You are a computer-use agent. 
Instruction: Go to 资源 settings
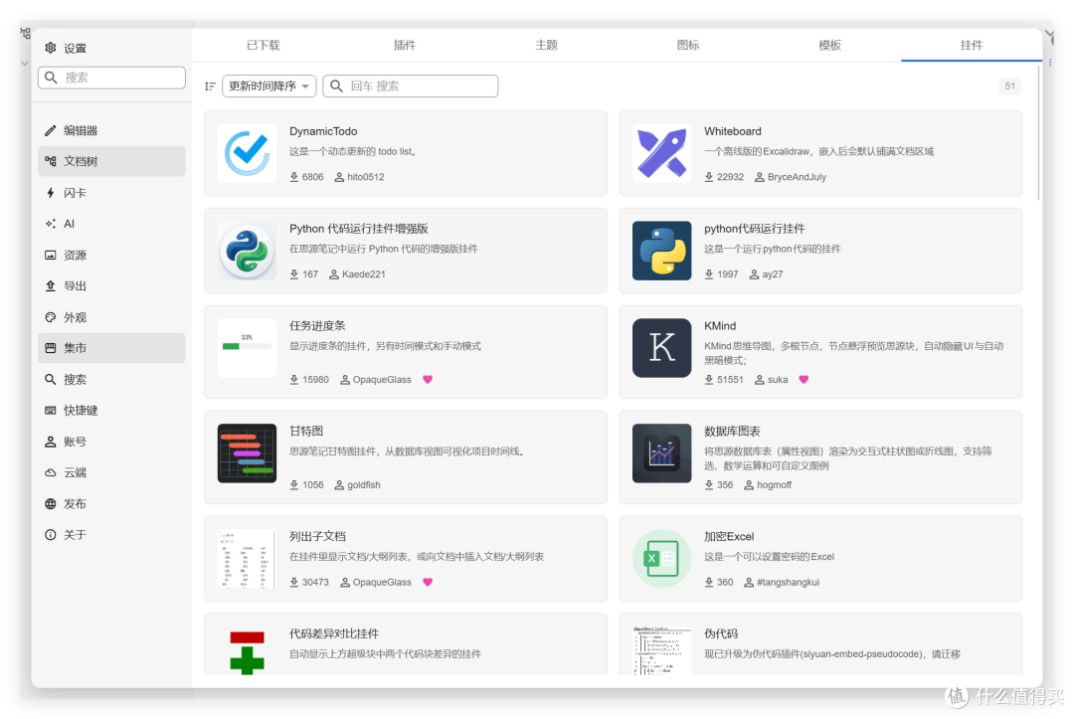111,255
